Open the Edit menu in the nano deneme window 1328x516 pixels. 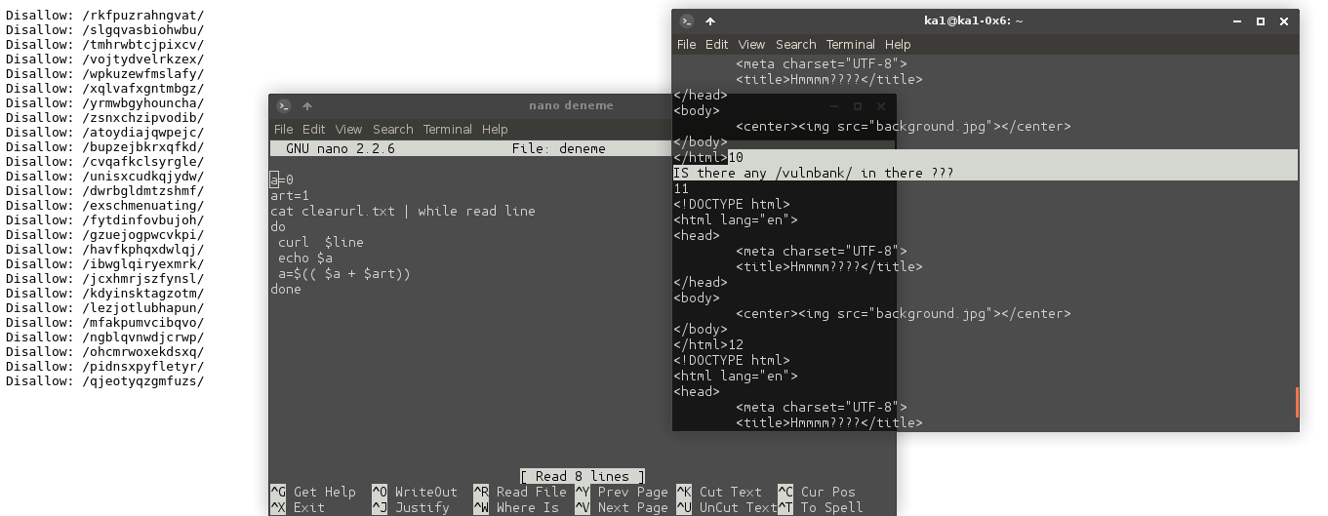click(x=313, y=129)
